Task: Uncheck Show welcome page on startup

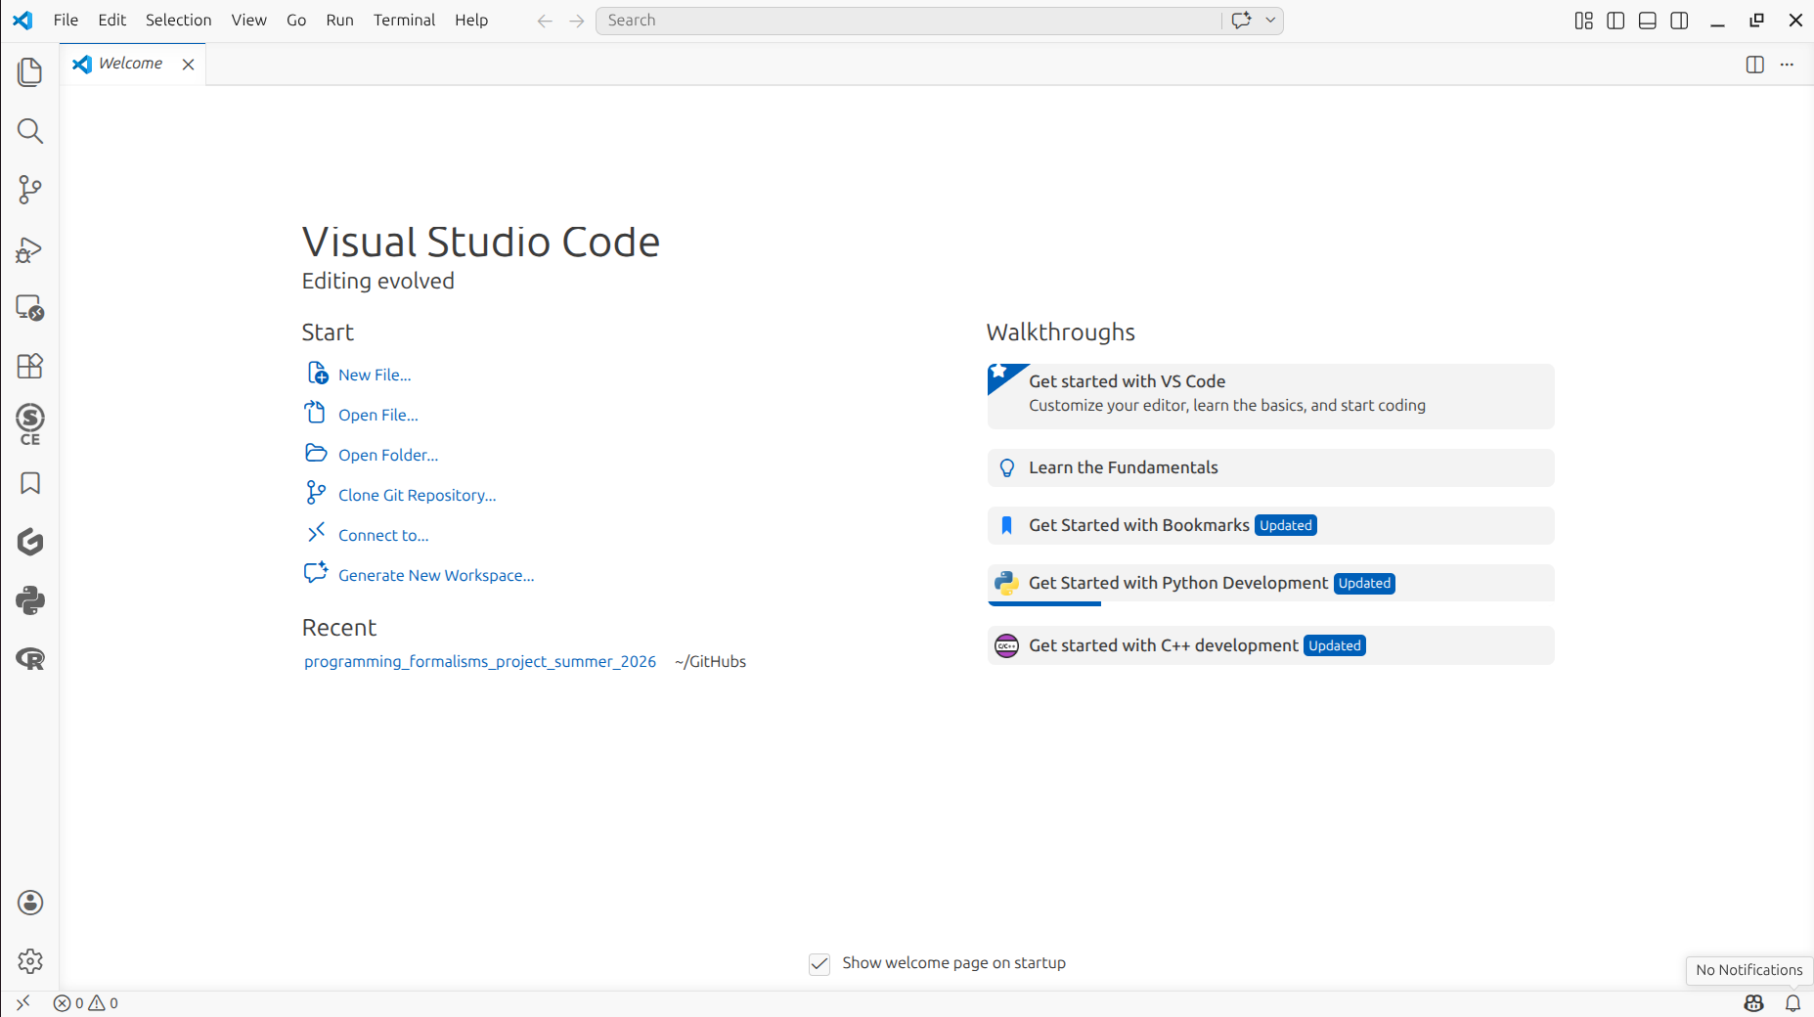Action: point(819,964)
